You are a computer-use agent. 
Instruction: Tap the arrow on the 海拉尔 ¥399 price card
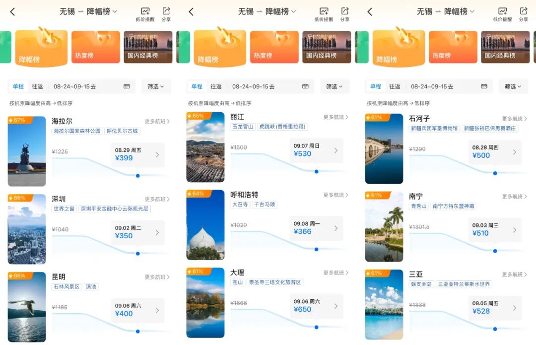[x=157, y=154]
